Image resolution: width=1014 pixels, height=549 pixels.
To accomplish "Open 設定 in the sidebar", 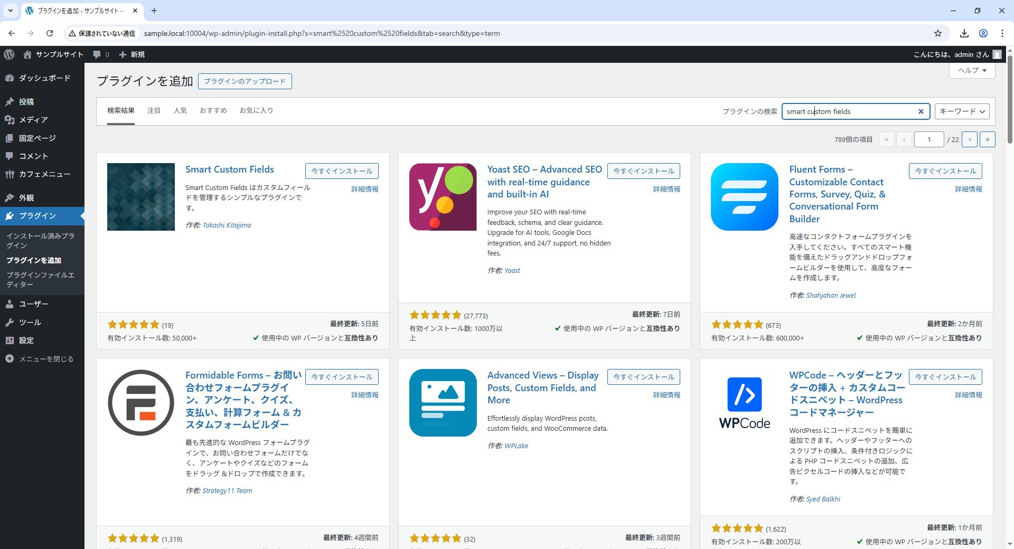I will click(x=42, y=340).
